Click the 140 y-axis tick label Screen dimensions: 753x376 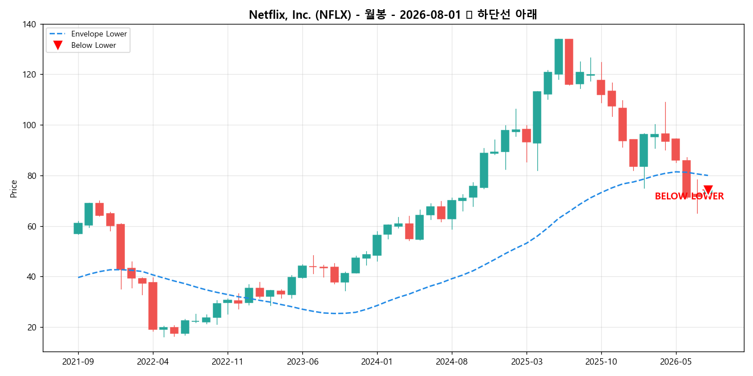[x=30, y=24]
